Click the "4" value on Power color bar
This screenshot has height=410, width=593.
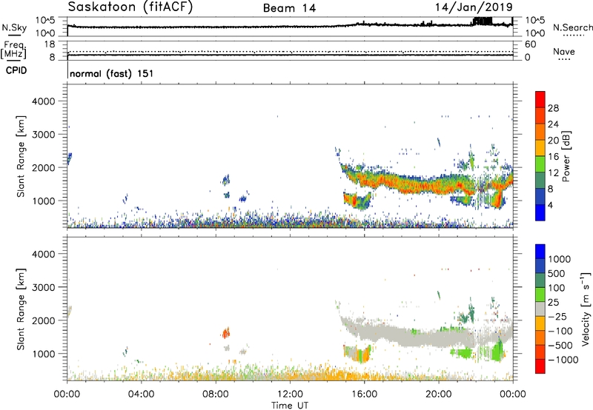click(551, 205)
